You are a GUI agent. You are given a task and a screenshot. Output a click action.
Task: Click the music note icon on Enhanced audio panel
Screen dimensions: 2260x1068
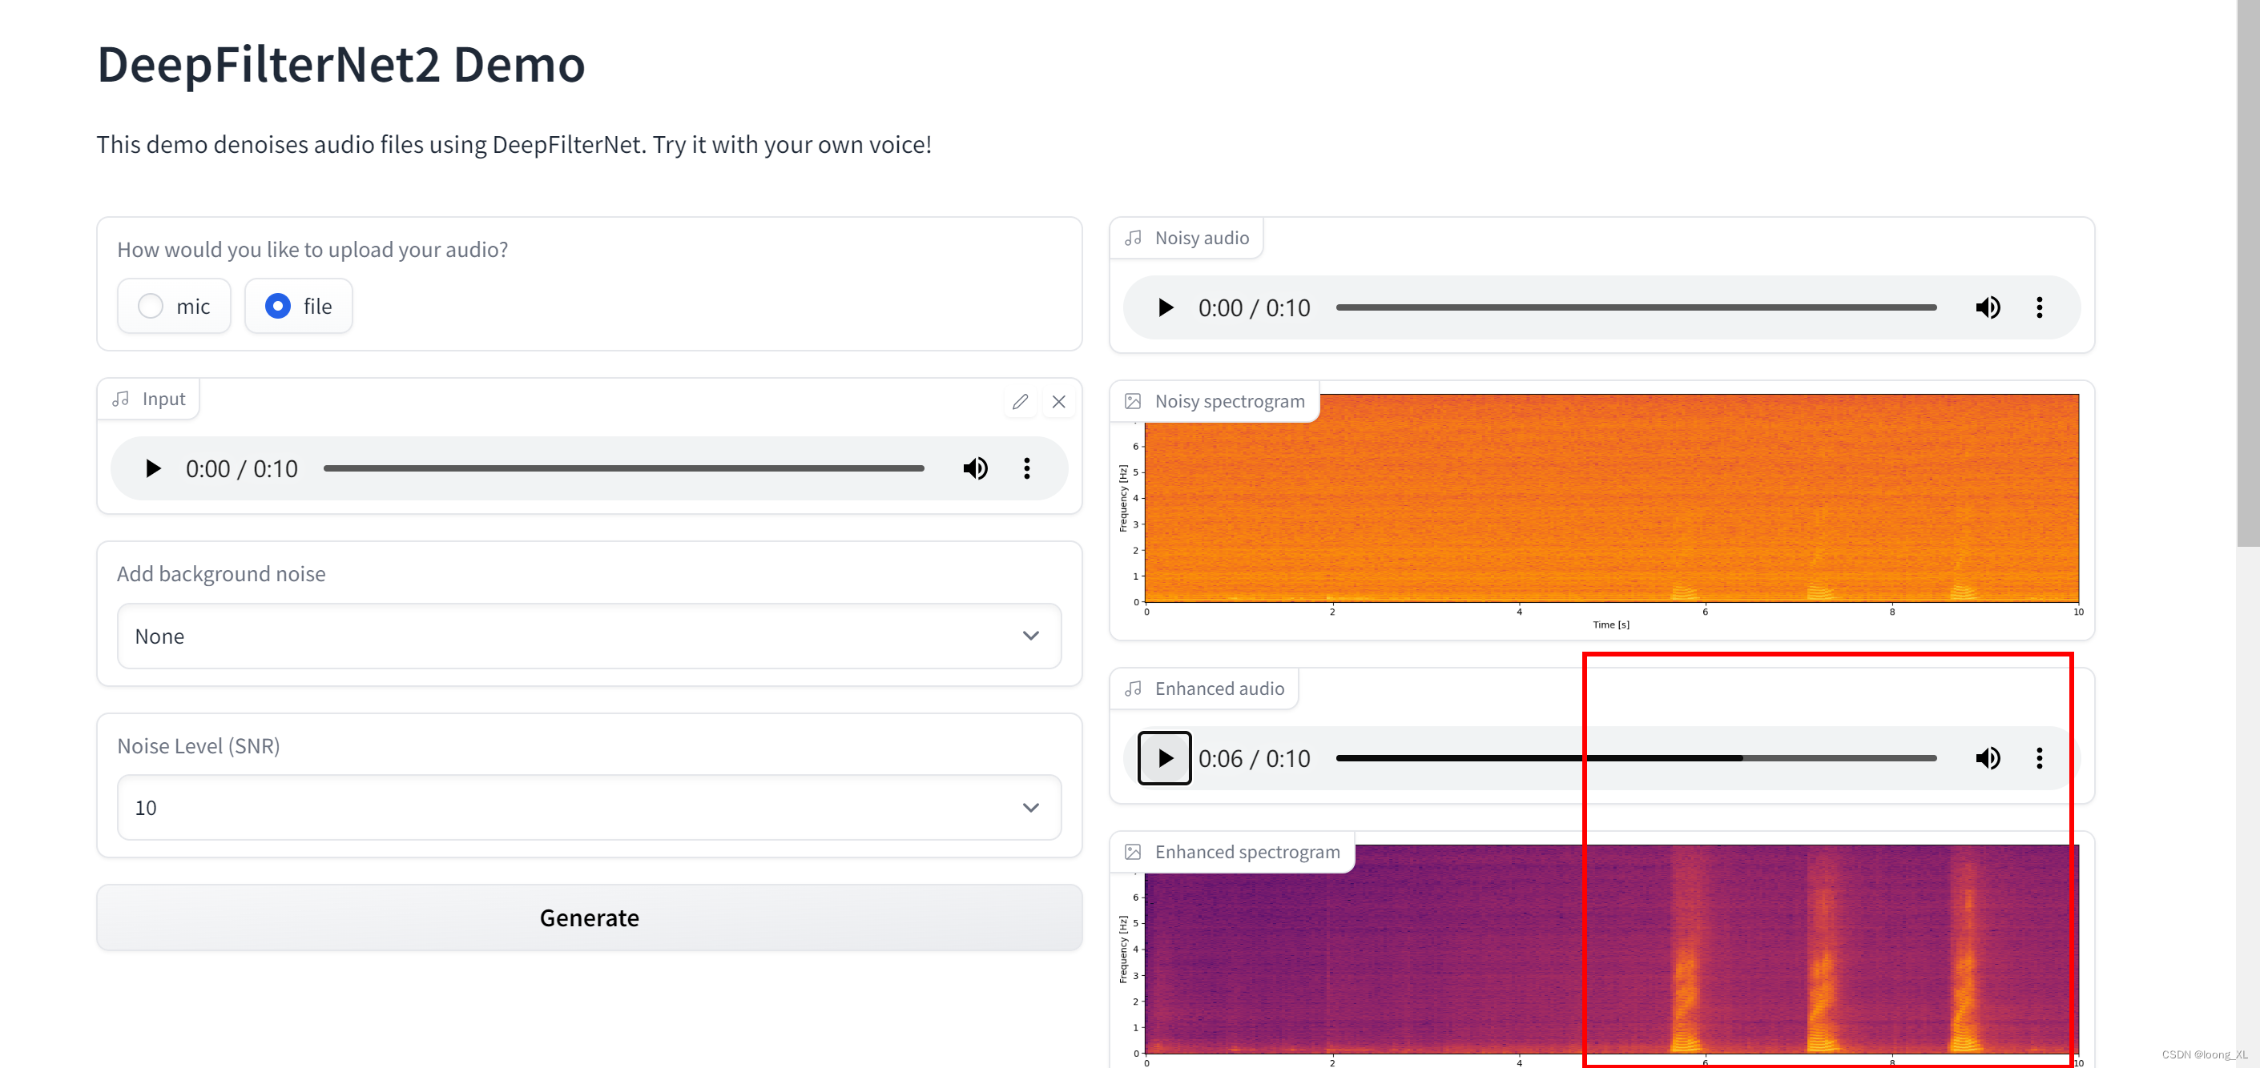(x=1134, y=689)
